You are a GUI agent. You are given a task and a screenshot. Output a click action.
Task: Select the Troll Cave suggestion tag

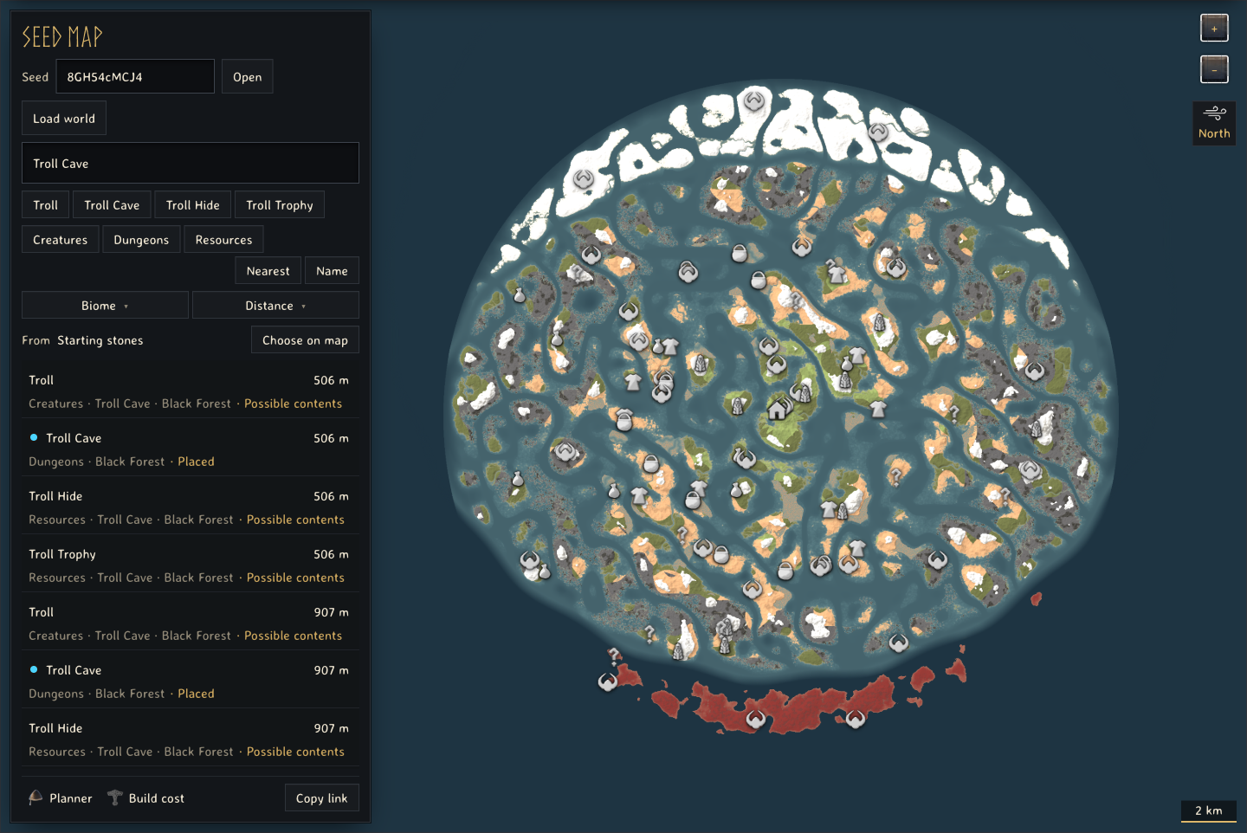[x=112, y=205]
